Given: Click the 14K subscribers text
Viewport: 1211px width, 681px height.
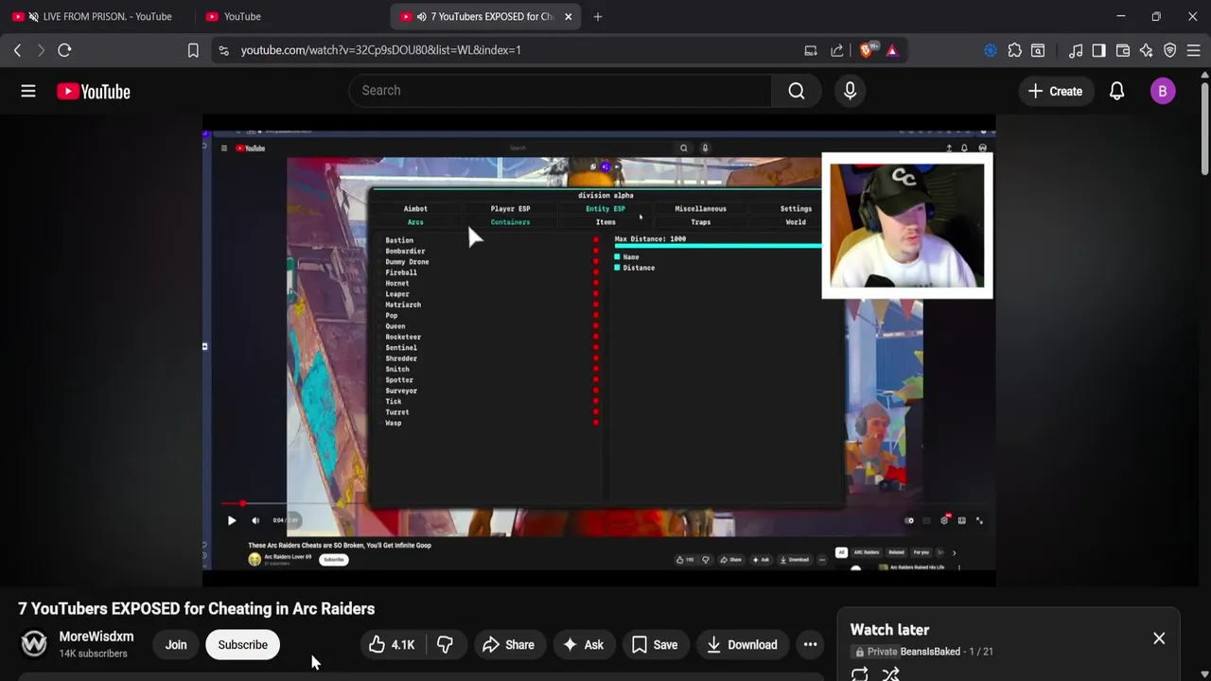Looking at the screenshot, I should (x=93, y=654).
